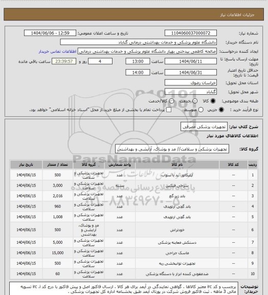Select item name سرجی فیکس
The height and width of the screenshot is (295, 268).
177,185
